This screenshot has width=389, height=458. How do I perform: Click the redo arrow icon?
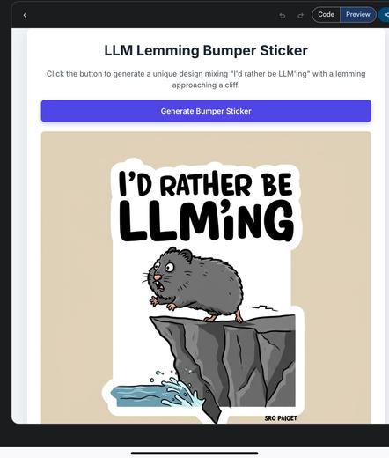300,16
